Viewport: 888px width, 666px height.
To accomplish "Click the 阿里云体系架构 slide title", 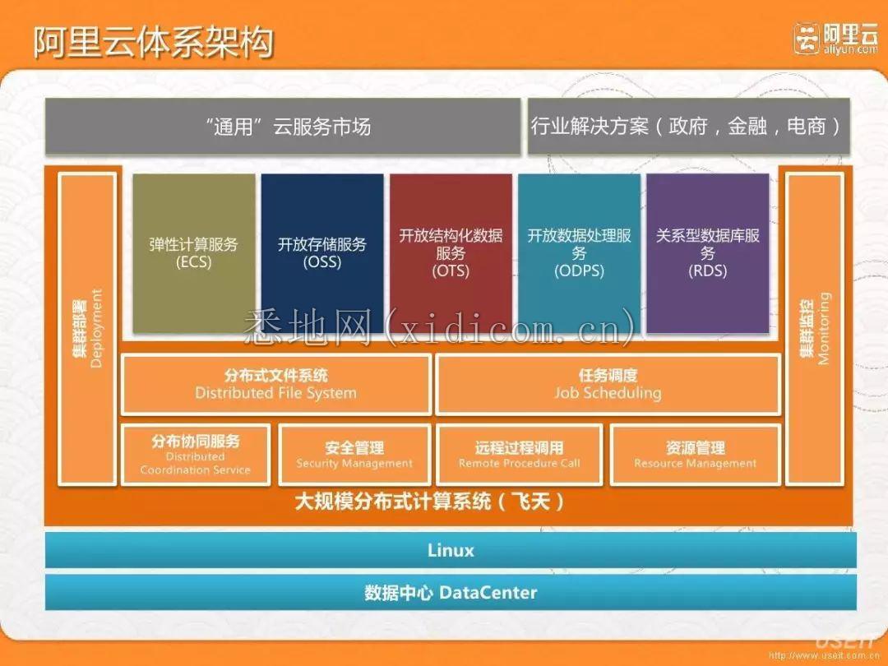I will click(x=153, y=42).
